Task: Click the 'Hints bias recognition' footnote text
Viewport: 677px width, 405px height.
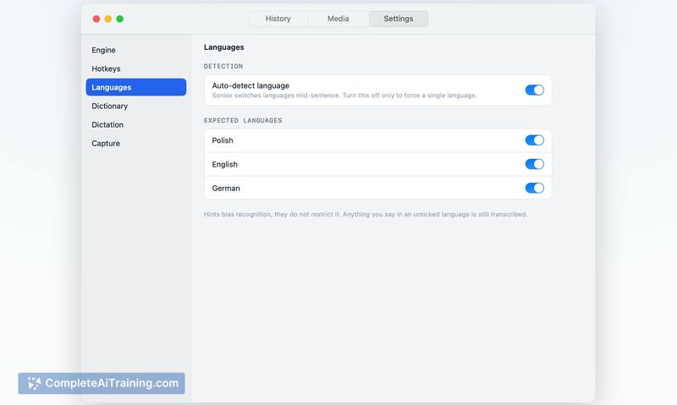Action: (366, 215)
